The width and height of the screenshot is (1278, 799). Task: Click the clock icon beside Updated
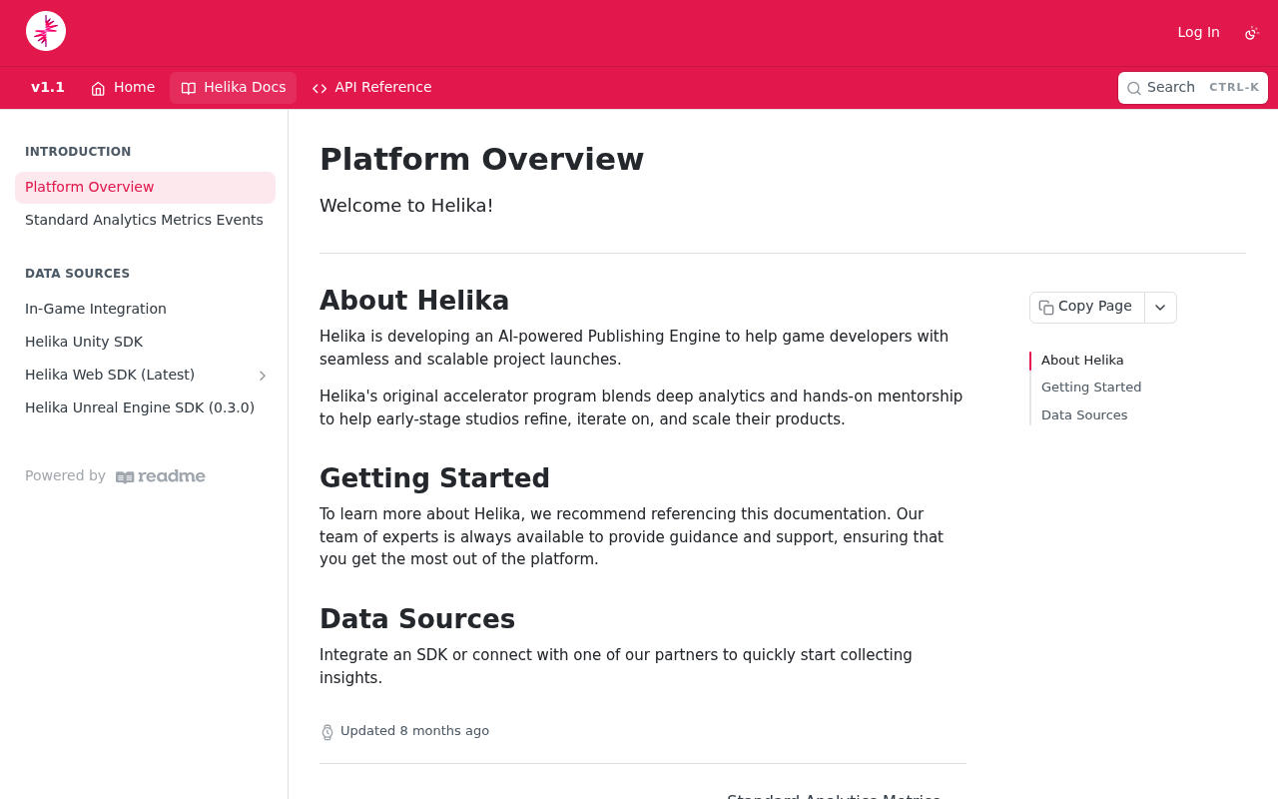coord(327,732)
